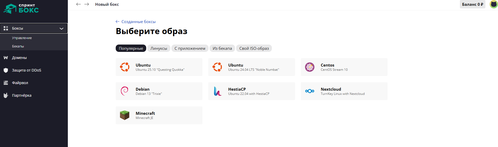
Task: Open the Из бекапа tab
Action: [x=222, y=48]
